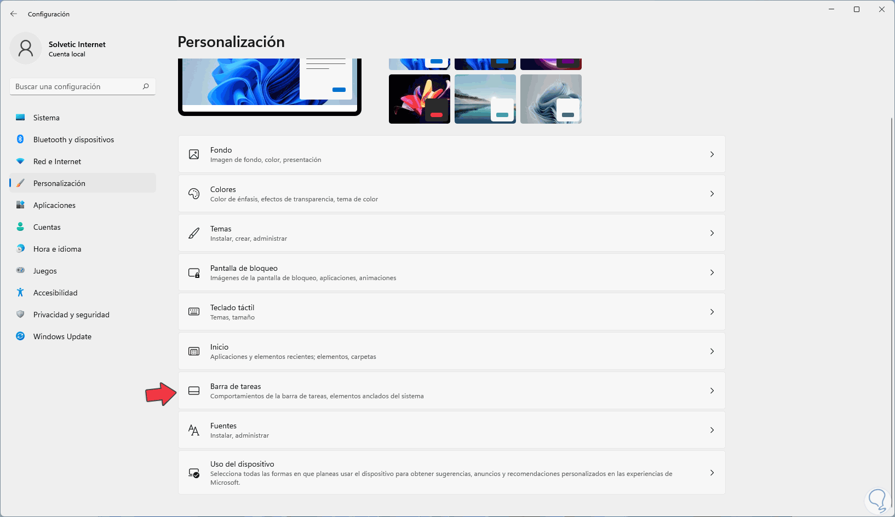Image resolution: width=895 pixels, height=517 pixels.
Task: Select Aplicaciones in the sidebar
Action: (x=83, y=205)
